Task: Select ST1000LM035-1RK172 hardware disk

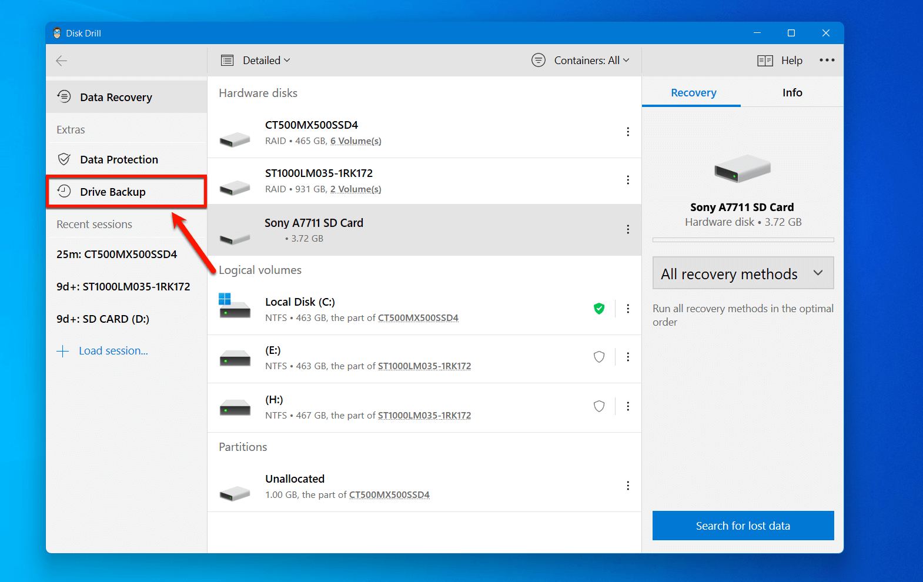Action: click(424, 181)
